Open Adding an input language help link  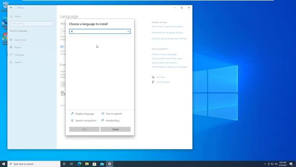[164, 54]
